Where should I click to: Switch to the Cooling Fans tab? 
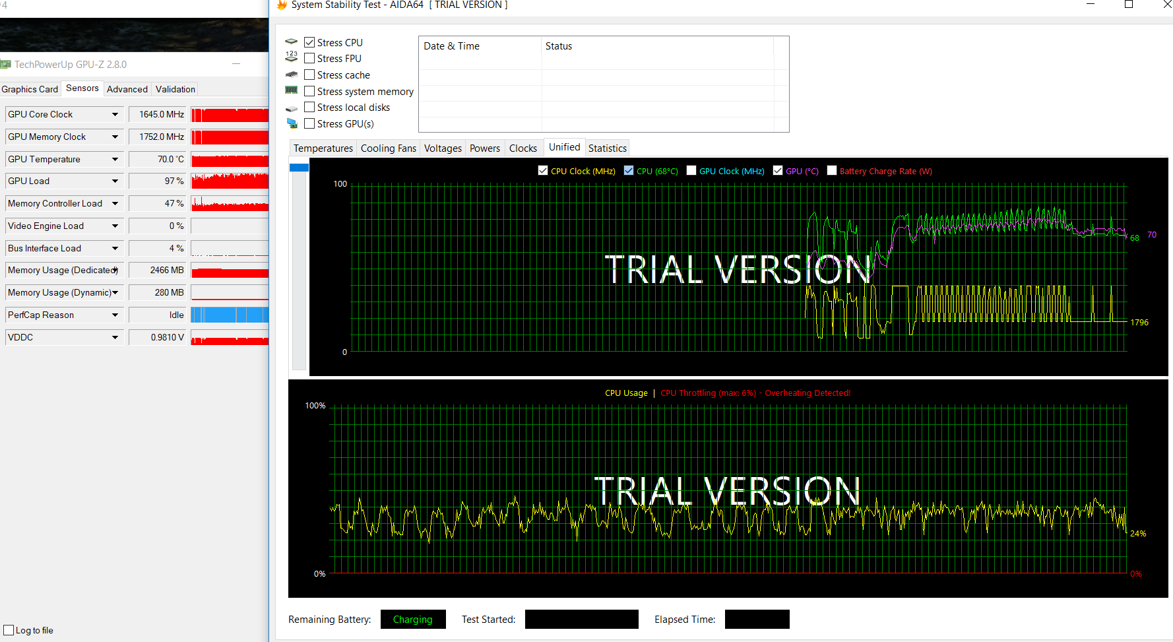click(x=389, y=148)
